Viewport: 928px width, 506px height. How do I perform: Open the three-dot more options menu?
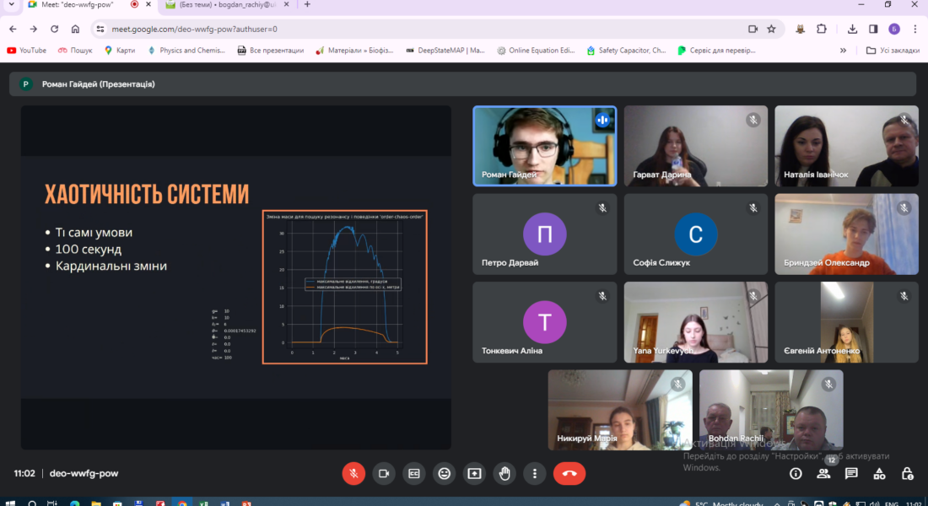click(x=534, y=473)
